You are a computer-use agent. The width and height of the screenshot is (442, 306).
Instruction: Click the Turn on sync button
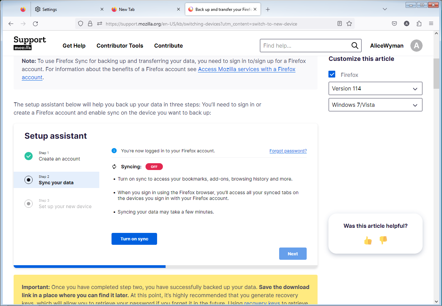[134, 239]
